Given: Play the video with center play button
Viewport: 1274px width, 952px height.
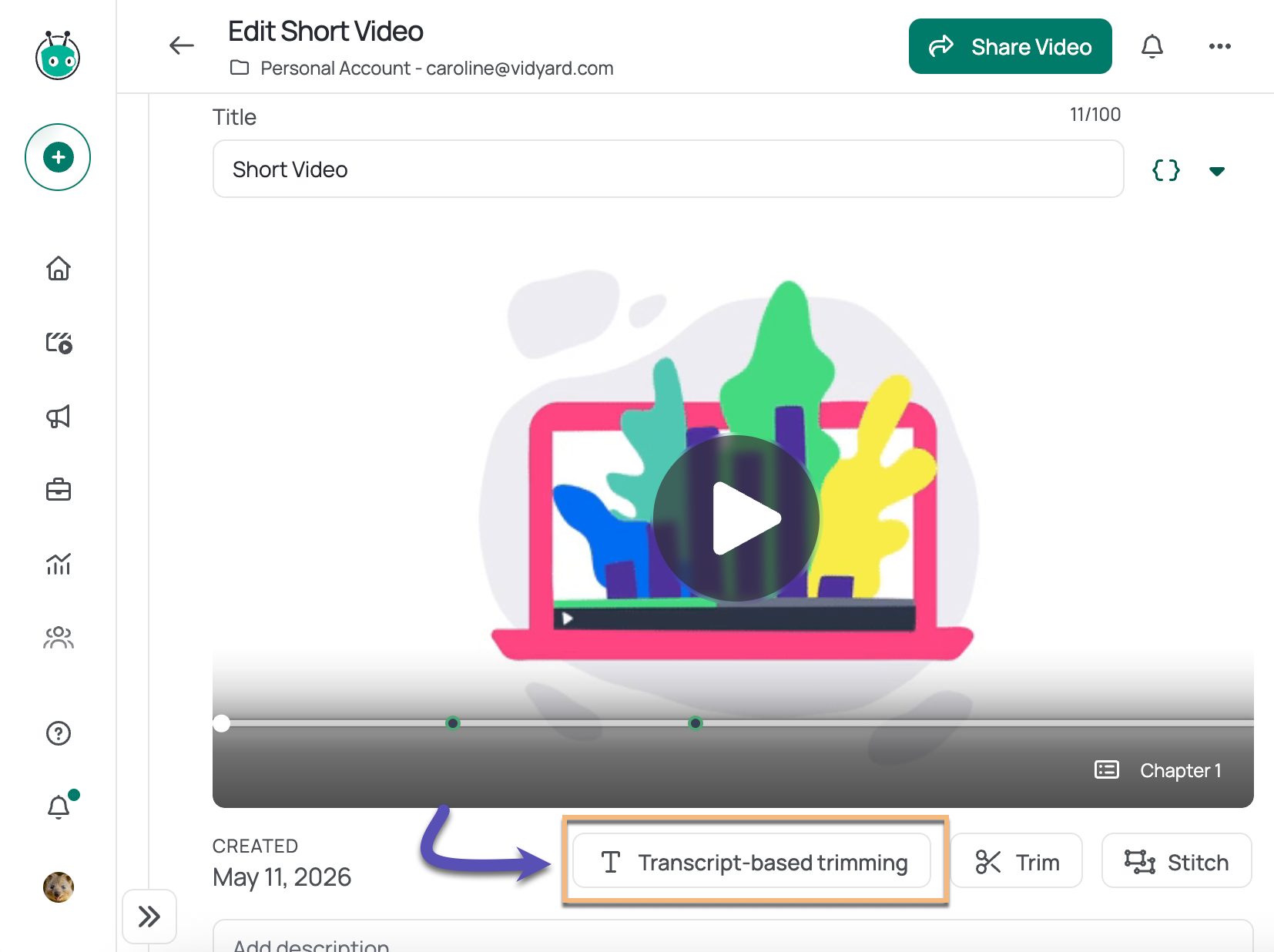Looking at the screenshot, I should click(736, 518).
